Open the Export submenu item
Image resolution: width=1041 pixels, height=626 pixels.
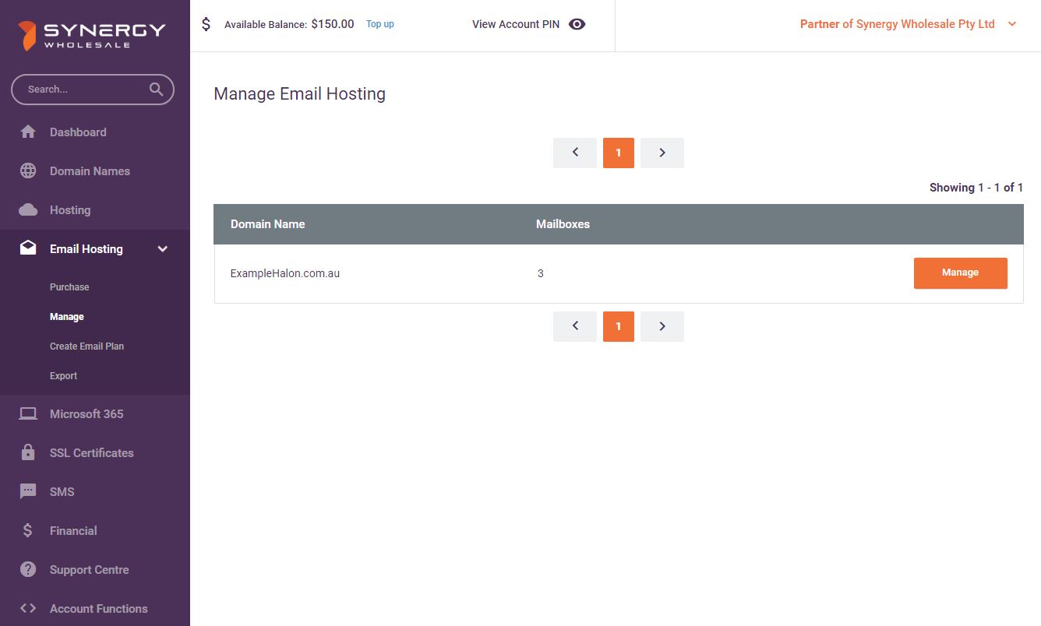63,376
